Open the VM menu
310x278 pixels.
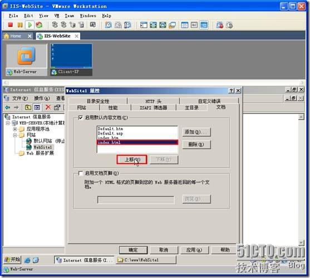(57, 16)
